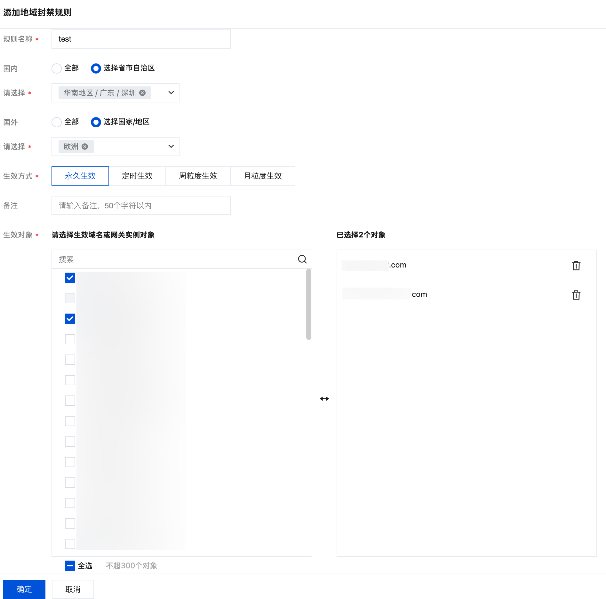606x599 pixels.
Task: Click the search magnifier icon in object list
Action: tap(302, 259)
